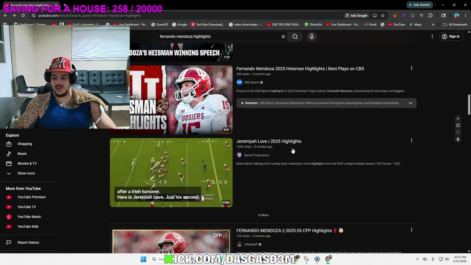Open the Chrome side panel search icon
This screenshot has height=265, width=471.
coord(443,15)
